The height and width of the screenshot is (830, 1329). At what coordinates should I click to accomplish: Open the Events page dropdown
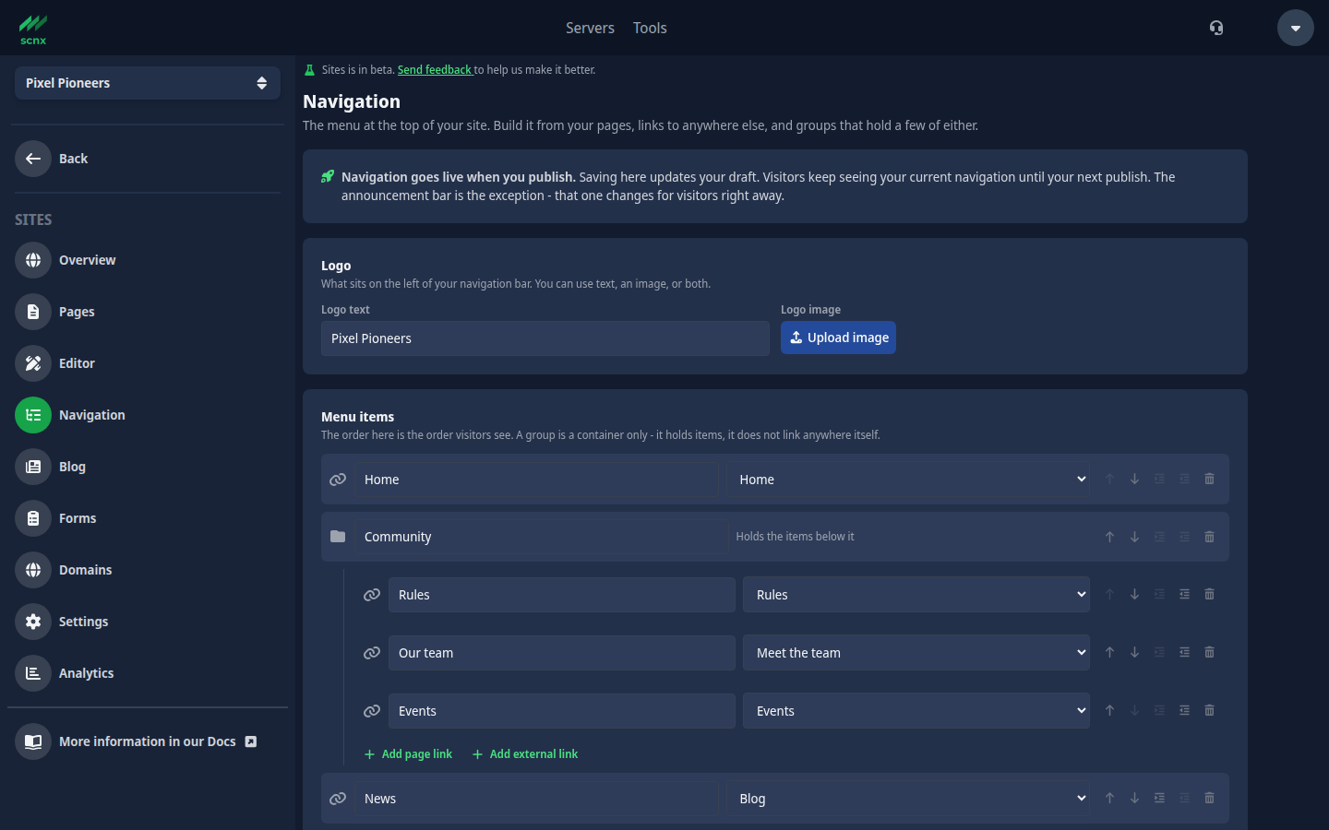point(916,711)
